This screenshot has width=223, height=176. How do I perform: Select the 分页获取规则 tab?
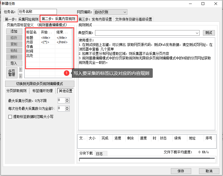click(x=16, y=91)
